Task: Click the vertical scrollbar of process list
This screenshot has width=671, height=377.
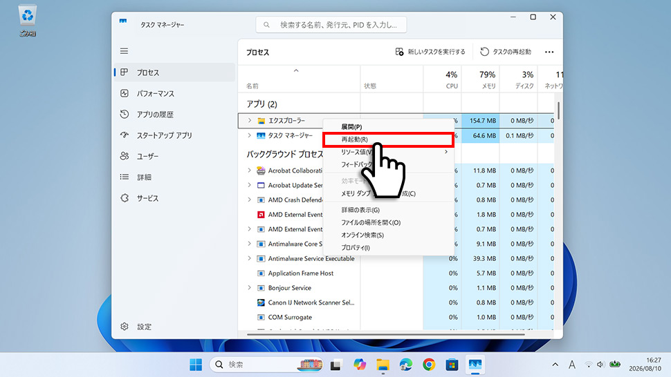Action: point(558,110)
